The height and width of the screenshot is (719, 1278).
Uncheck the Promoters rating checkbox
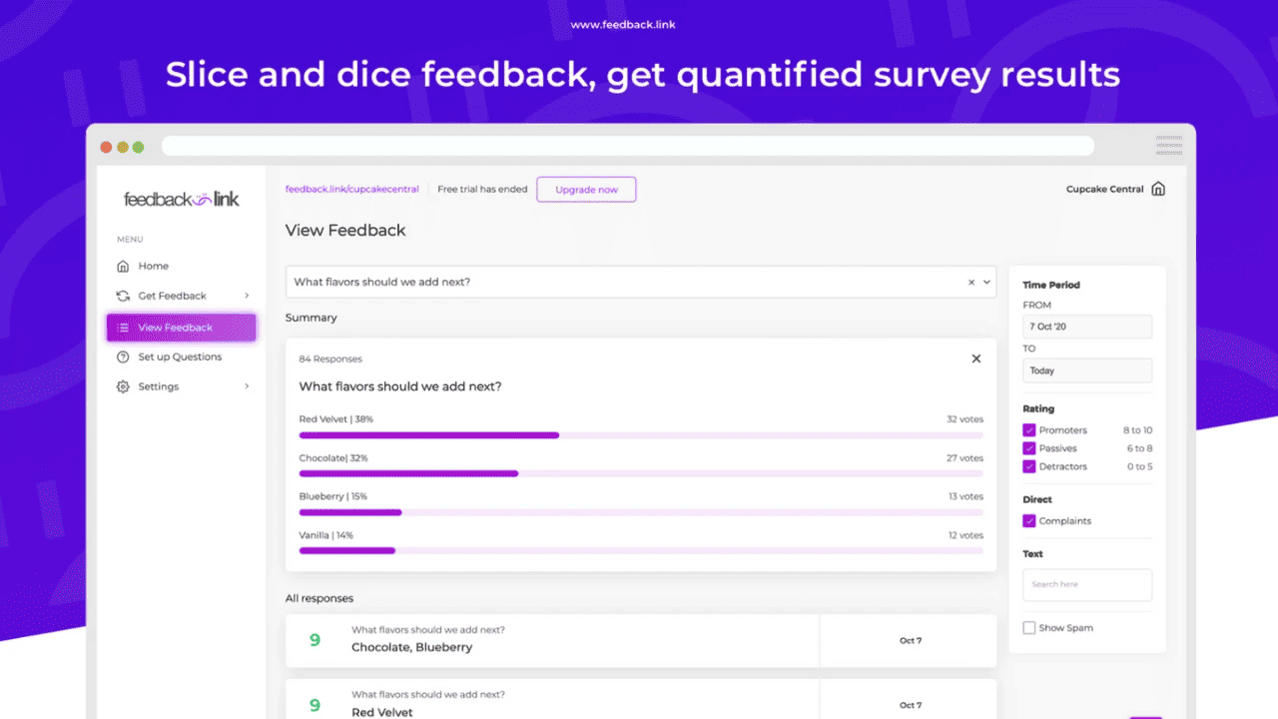coord(1029,430)
